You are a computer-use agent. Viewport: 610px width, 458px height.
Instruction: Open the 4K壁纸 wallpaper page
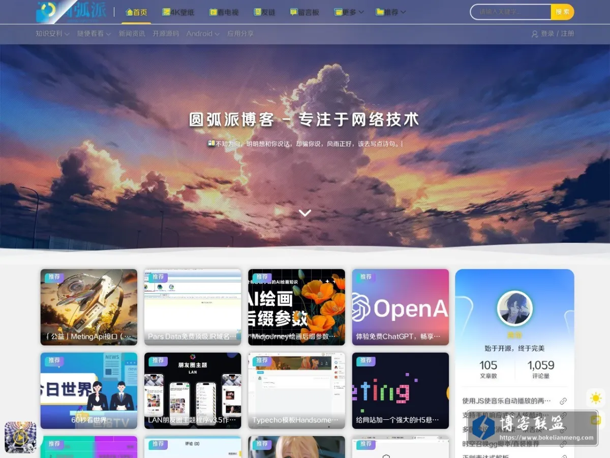point(178,12)
